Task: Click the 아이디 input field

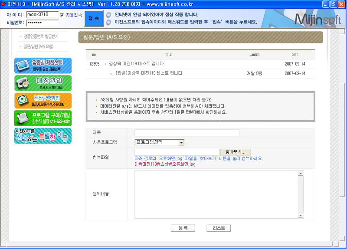Action: pyautogui.click(x=43, y=15)
